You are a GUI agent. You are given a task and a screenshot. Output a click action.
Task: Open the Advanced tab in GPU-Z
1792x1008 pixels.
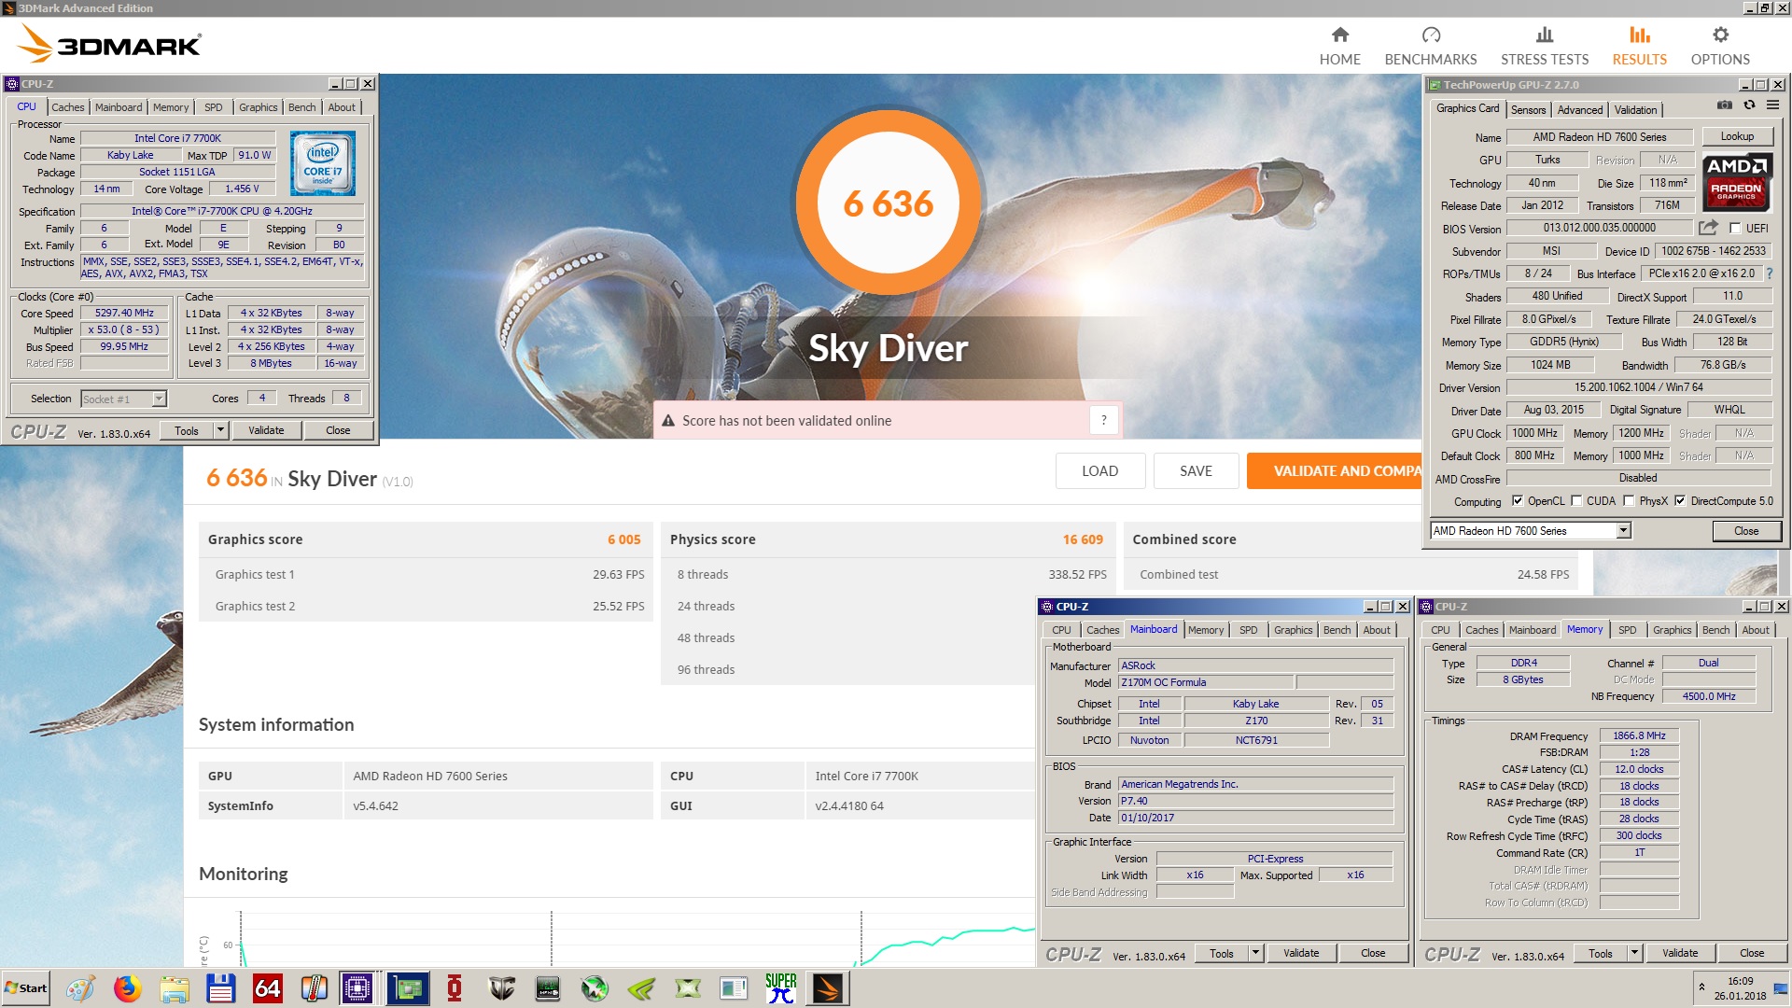tap(1579, 110)
